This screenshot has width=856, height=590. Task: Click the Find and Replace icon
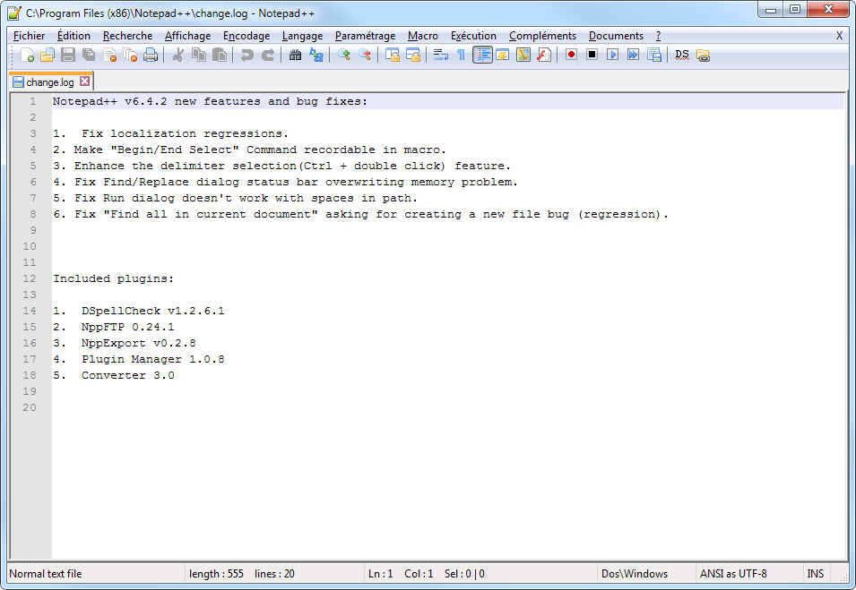click(x=316, y=55)
